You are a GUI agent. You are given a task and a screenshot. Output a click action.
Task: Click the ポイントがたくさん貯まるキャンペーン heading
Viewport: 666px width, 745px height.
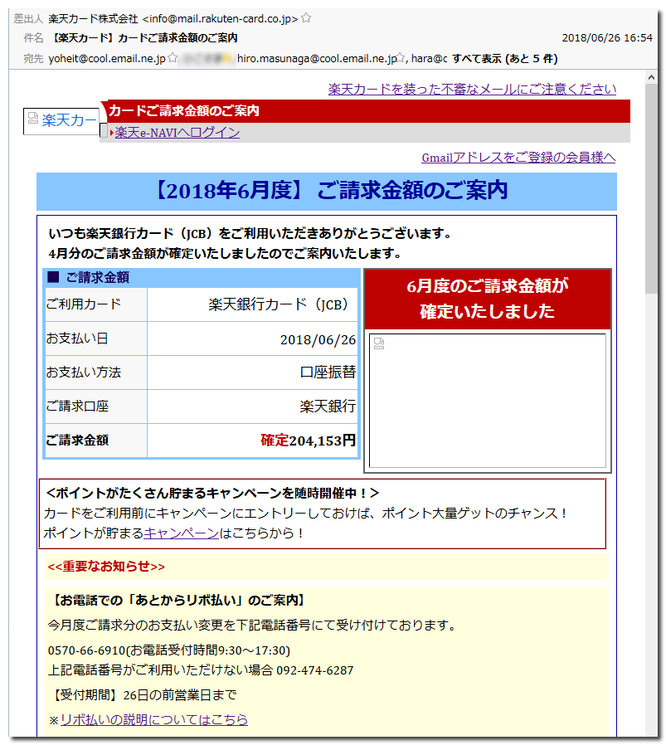point(213,493)
